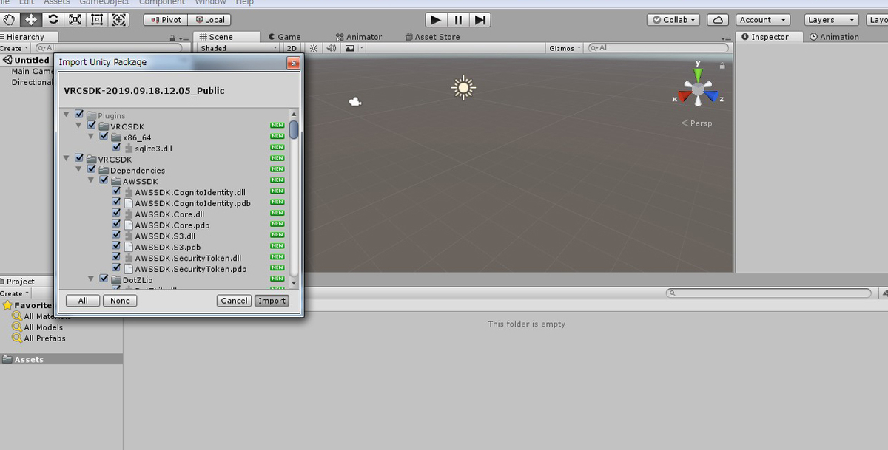Image resolution: width=888 pixels, height=450 pixels.
Task: Click the import list scrollbar thumb
Action: point(294,130)
